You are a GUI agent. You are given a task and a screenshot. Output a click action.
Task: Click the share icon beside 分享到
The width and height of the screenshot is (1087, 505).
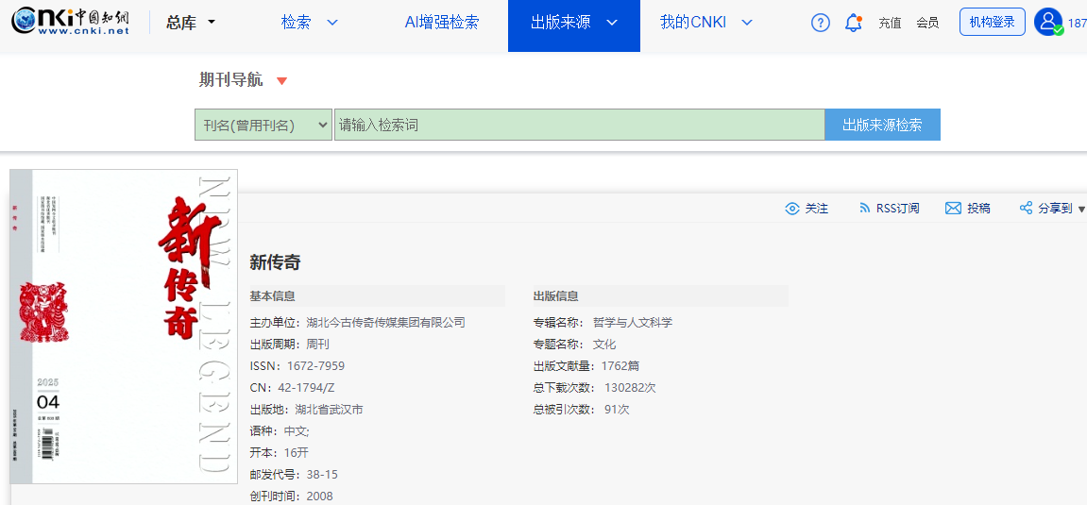coord(1026,209)
